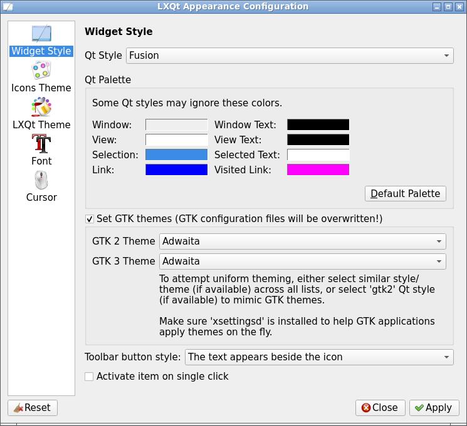The width and height of the screenshot is (467, 426).
Task: Select the Icons Theme palette icon
Action: [x=41, y=71]
